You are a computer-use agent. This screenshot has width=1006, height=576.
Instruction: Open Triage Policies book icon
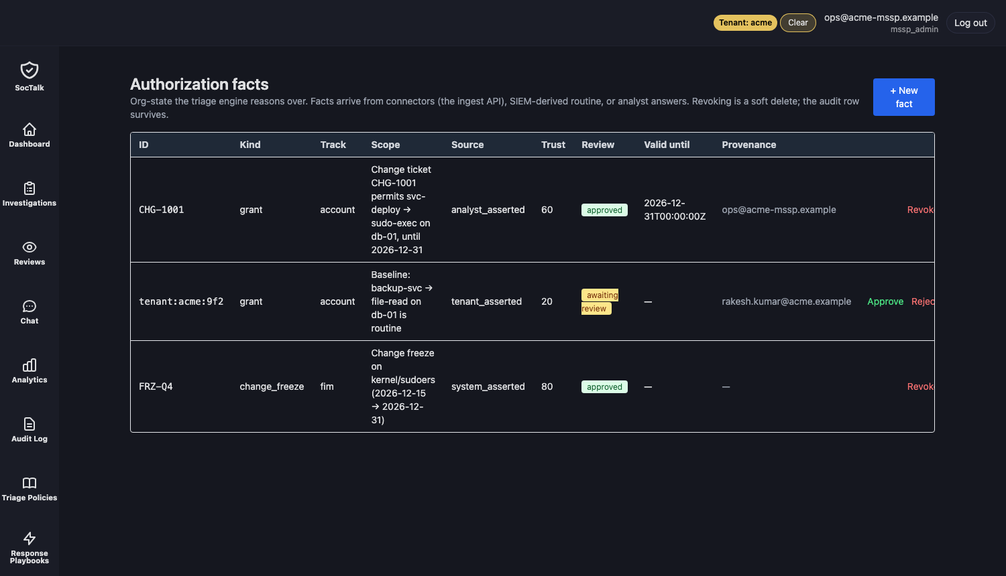pyautogui.click(x=30, y=483)
